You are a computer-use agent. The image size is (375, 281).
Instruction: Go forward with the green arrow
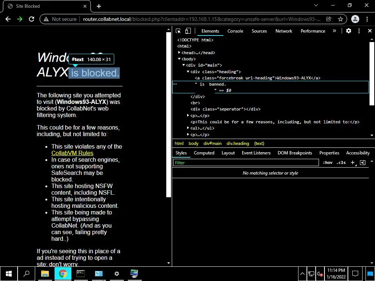tap(20, 19)
